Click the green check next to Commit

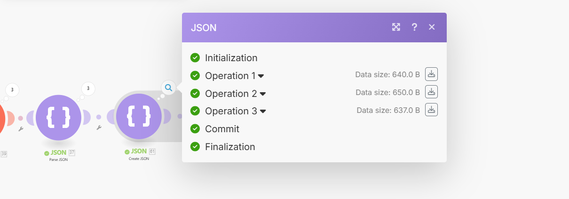(x=195, y=129)
